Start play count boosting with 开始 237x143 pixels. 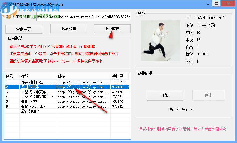(x=165, y=95)
